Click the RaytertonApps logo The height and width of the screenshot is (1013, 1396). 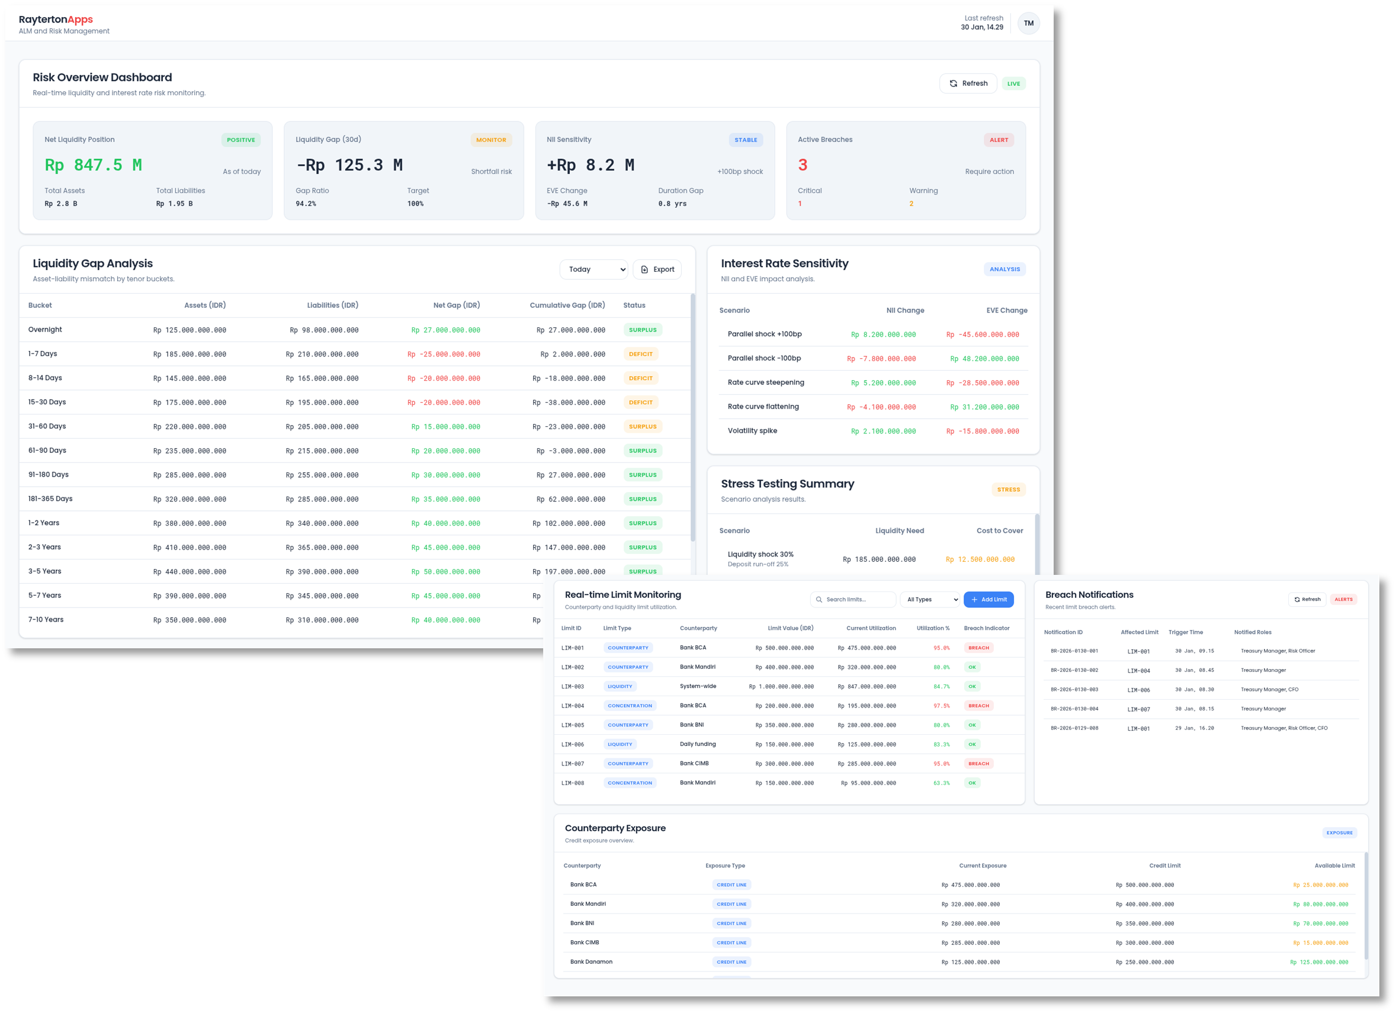tap(56, 20)
